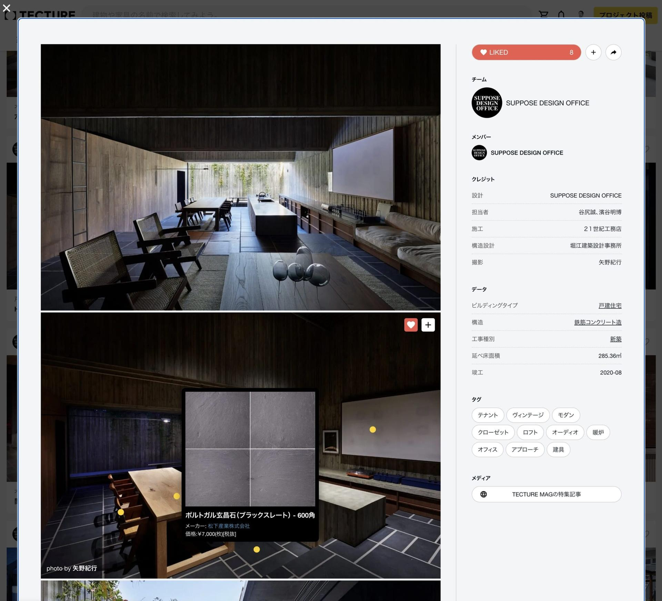This screenshot has height=601, width=662.
Task: Open 松下産業株式会社 maker link
Action: 228,526
